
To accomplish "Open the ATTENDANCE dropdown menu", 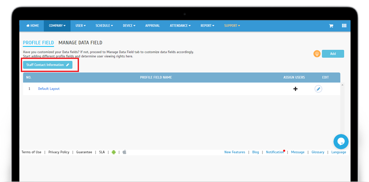I will (x=180, y=26).
